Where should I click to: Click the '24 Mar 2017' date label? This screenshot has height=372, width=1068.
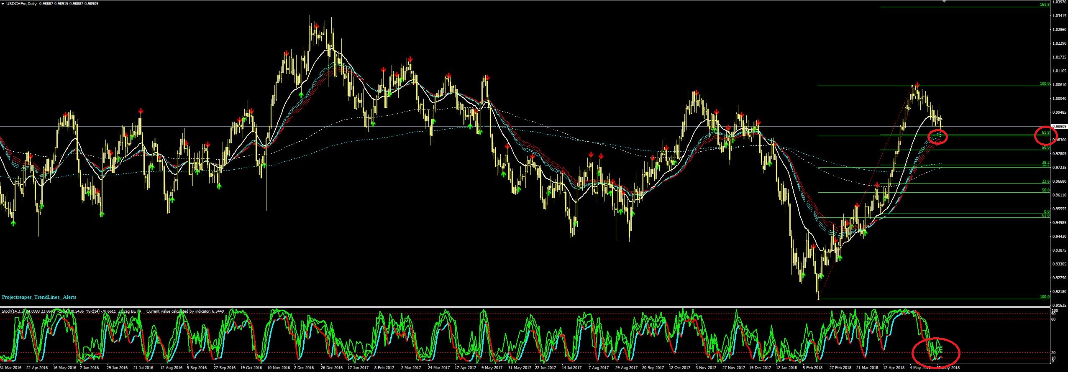pyautogui.click(x=439, y=368)
